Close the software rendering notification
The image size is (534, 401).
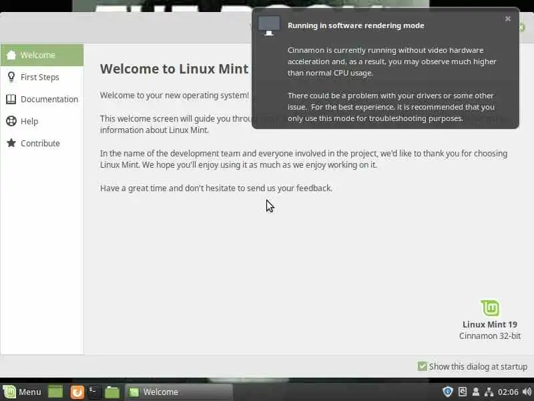(x=508, y=19)
